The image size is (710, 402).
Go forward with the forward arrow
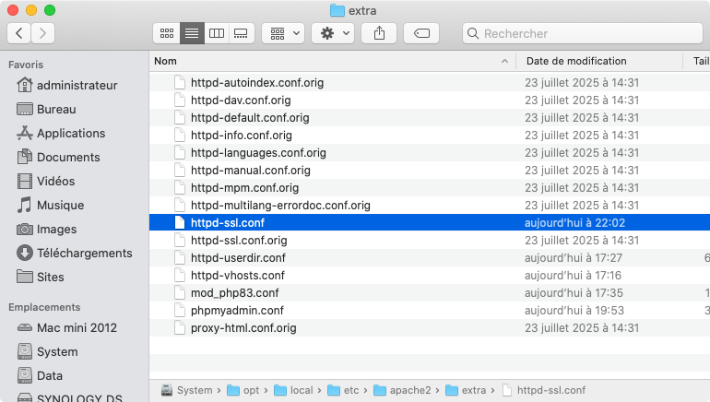[42, 33]
